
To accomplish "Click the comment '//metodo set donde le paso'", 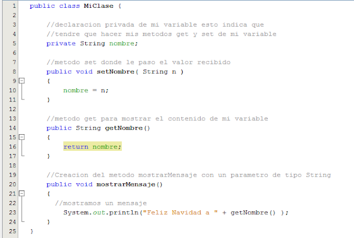I will tap(138, 62).
